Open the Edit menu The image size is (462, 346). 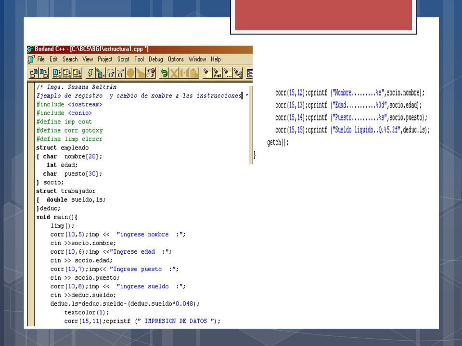point(53,59)
